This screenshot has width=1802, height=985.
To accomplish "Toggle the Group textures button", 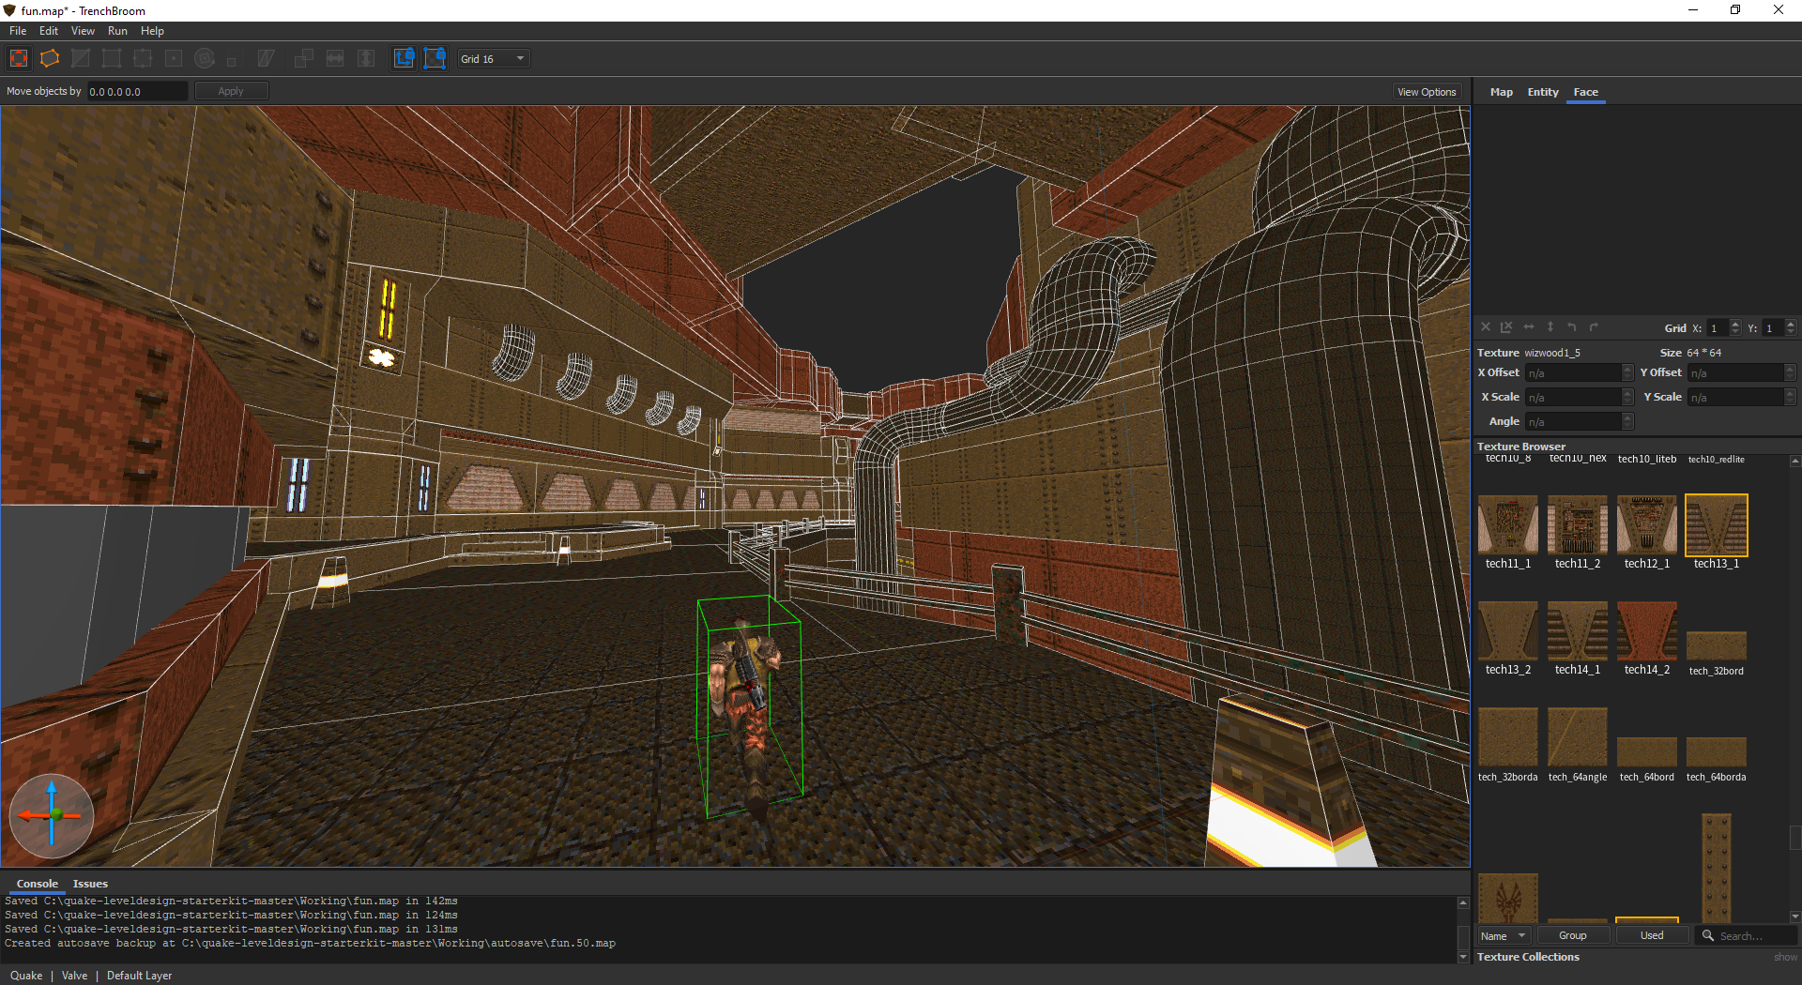I will 1573,935.
